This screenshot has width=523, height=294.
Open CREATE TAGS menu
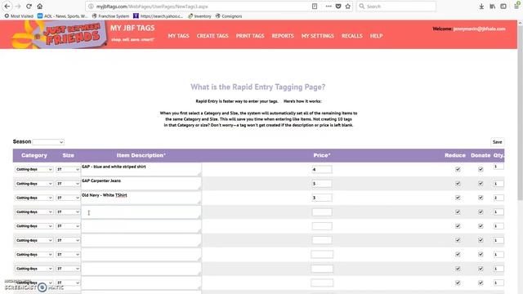(212, 36)
